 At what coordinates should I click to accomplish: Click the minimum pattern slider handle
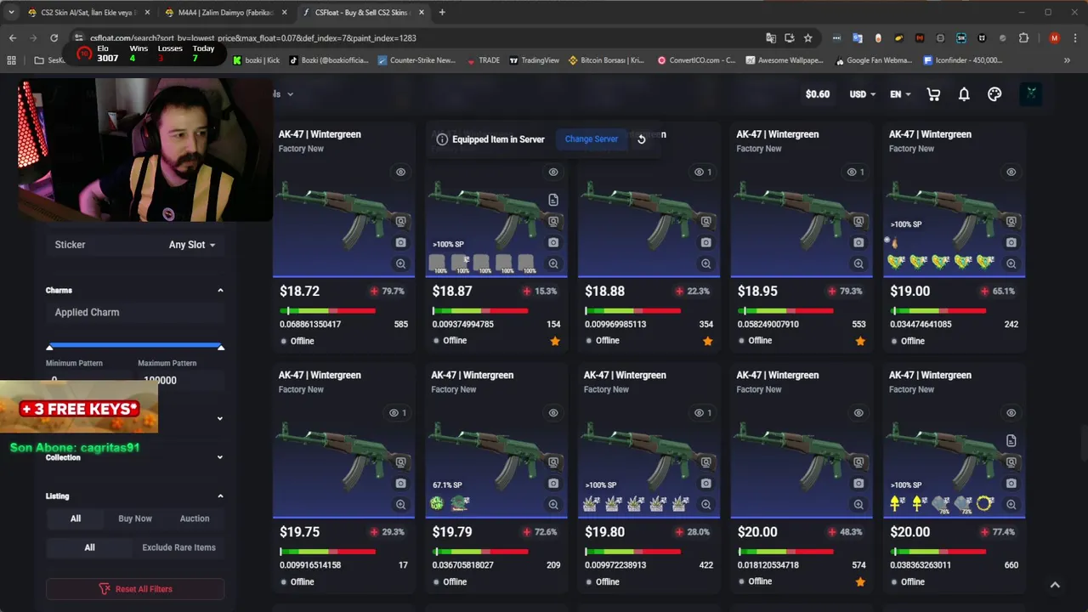point(49,347)
